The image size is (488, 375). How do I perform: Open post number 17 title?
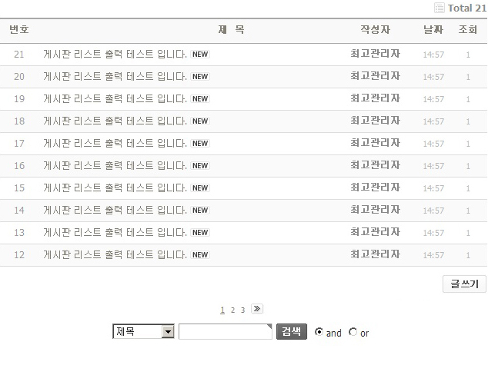point(115,144)
